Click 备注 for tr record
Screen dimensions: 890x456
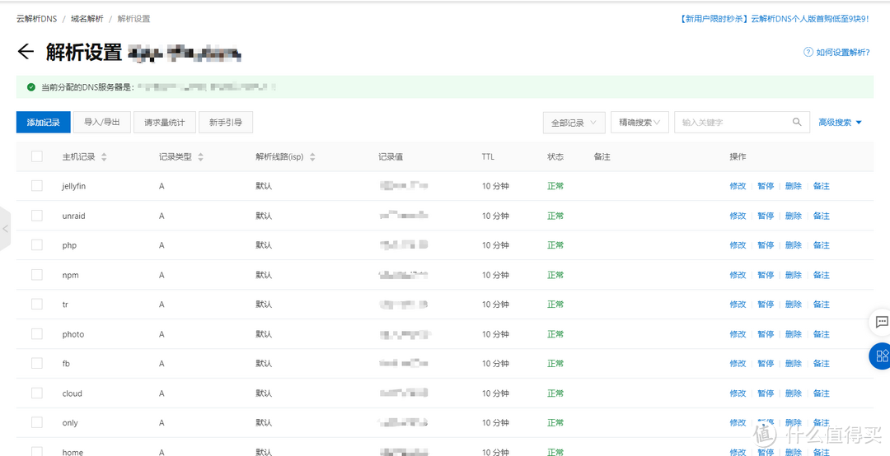coord(822,304)
